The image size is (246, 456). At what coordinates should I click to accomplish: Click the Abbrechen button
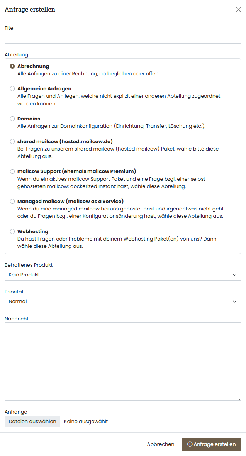pos(161,444)
